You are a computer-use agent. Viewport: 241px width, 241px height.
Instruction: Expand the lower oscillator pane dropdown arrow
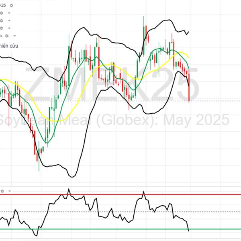10,191
